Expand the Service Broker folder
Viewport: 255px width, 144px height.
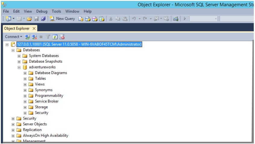pos(25,102)
